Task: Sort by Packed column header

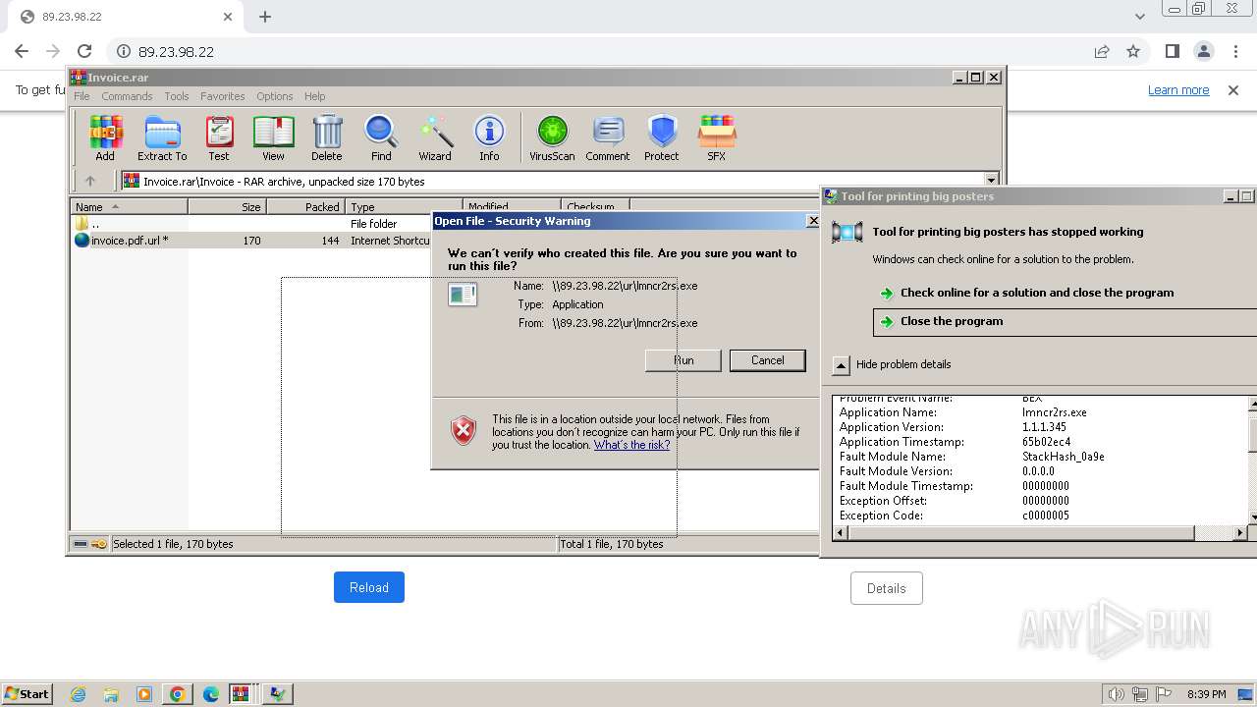Action: tap(305, 206)
